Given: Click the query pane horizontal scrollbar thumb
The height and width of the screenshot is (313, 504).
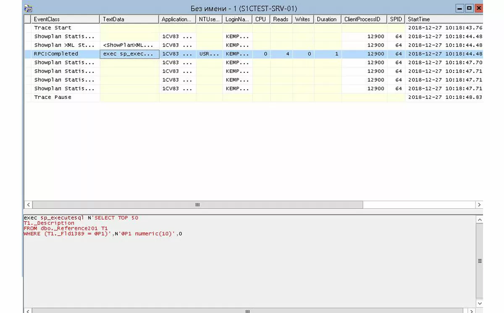Looking at the screenshot, I should pyautogui.click(x=248, y=311).
